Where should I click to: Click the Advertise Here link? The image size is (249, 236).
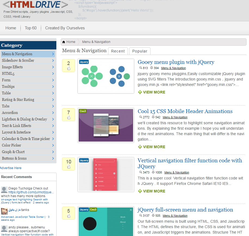point(11,168)
